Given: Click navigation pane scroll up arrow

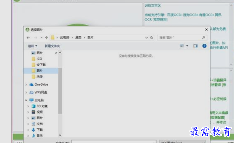Looking at the screenshot, I should point(60,52).
